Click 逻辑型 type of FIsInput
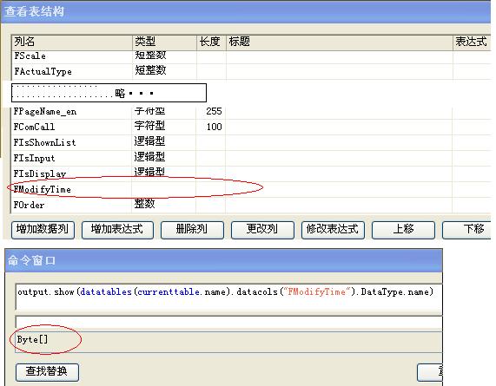 click(149, 157)
